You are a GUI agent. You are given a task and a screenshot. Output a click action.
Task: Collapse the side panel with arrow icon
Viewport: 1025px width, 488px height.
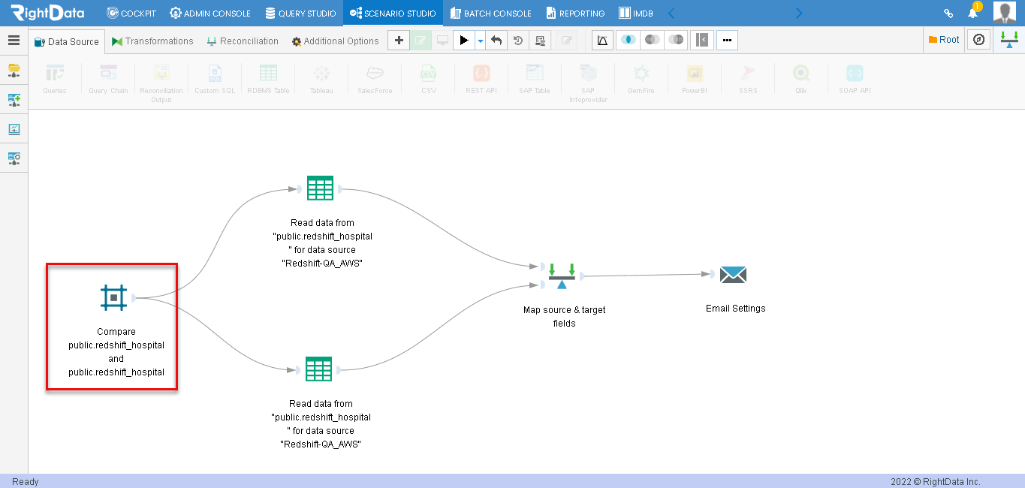point(701,41)
